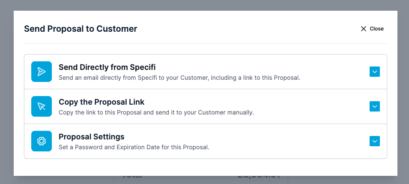Open the Proposal Settings heading
The image size is (409, 184).
point(92,137)
